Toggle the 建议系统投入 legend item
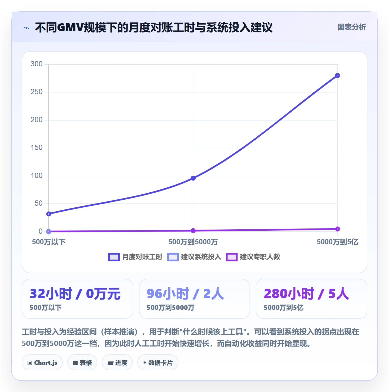This screenshot has height=392, width=389. pyautogui.click(x=194, y=257)
